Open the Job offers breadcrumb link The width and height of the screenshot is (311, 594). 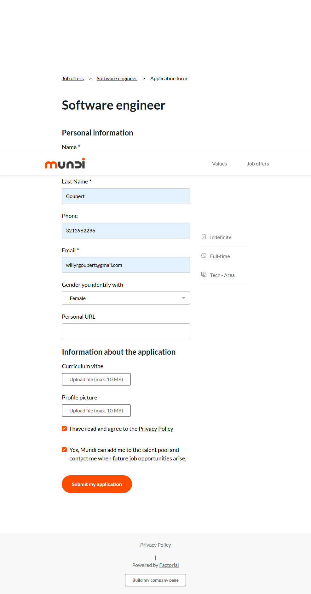(x=73, y=78)
